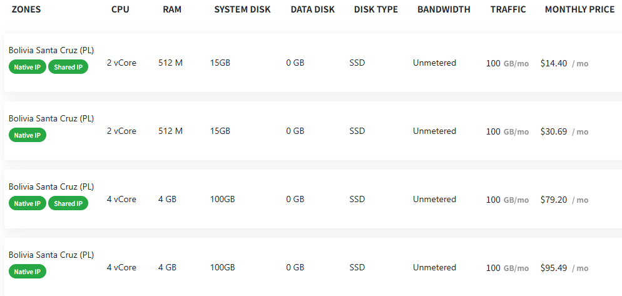Click the RAM column header
Image resolution: width=622 pixels, height=296 pixels.
(171, 10)
